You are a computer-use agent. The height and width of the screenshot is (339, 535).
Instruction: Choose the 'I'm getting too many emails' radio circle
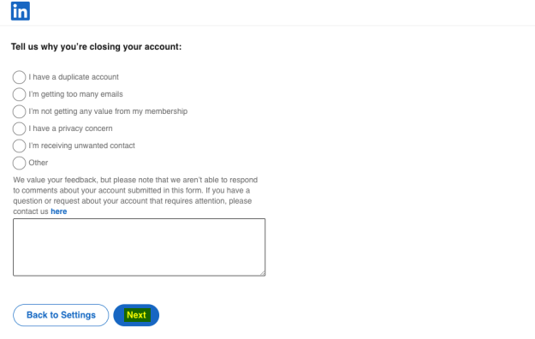19,94
